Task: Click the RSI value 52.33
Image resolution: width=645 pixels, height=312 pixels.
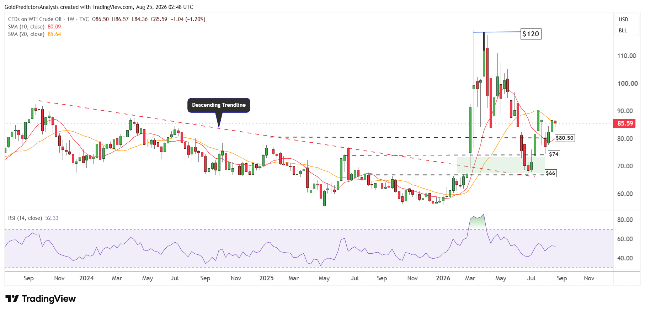Action: pos(52,218)
